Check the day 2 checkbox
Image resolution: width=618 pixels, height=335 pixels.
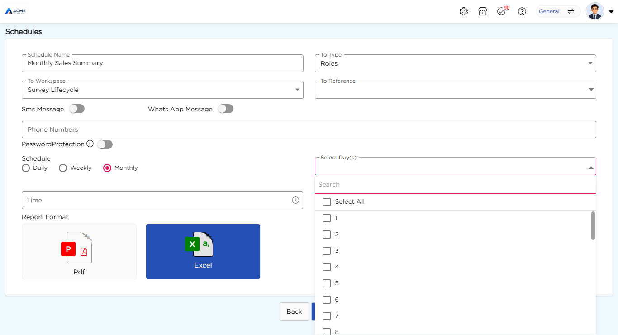point(327,234)
